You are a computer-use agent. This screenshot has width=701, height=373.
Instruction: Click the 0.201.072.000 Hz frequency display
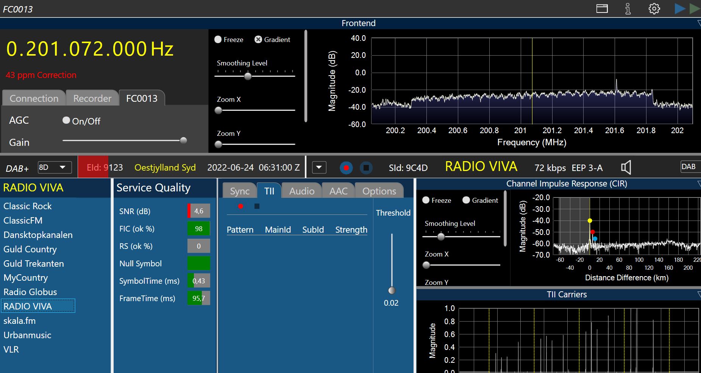click(x=90, y=49)
